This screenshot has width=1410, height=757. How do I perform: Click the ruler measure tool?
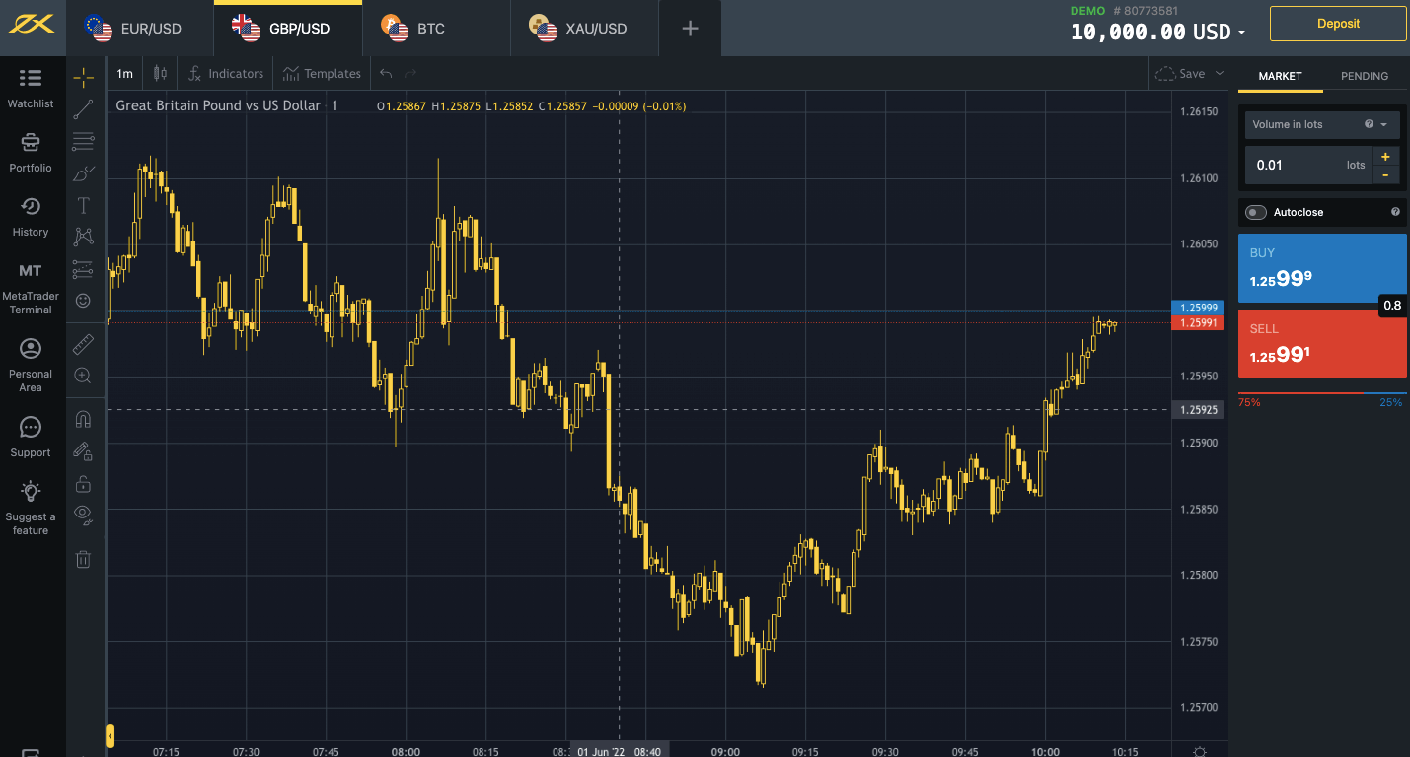pyautogui.click(x=83, y=344)
